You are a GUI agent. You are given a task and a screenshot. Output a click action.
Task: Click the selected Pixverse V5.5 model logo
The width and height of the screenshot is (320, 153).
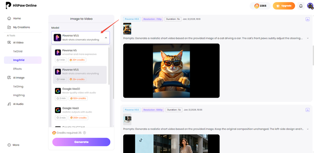point(57,38)
